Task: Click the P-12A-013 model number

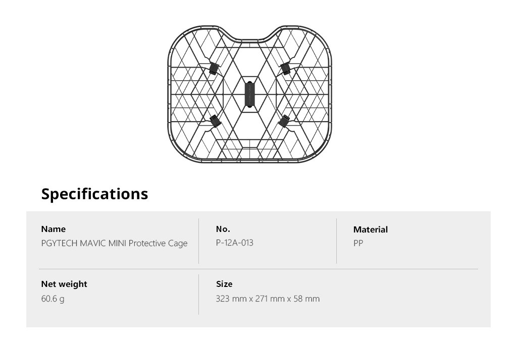Action: click(235, 243)
